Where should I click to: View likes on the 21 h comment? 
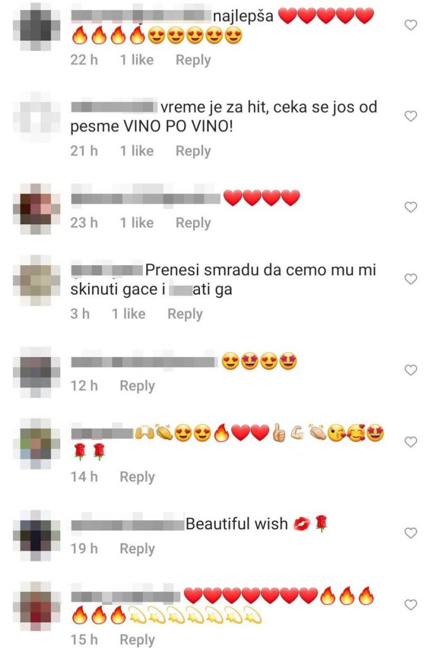coord(137,151)
